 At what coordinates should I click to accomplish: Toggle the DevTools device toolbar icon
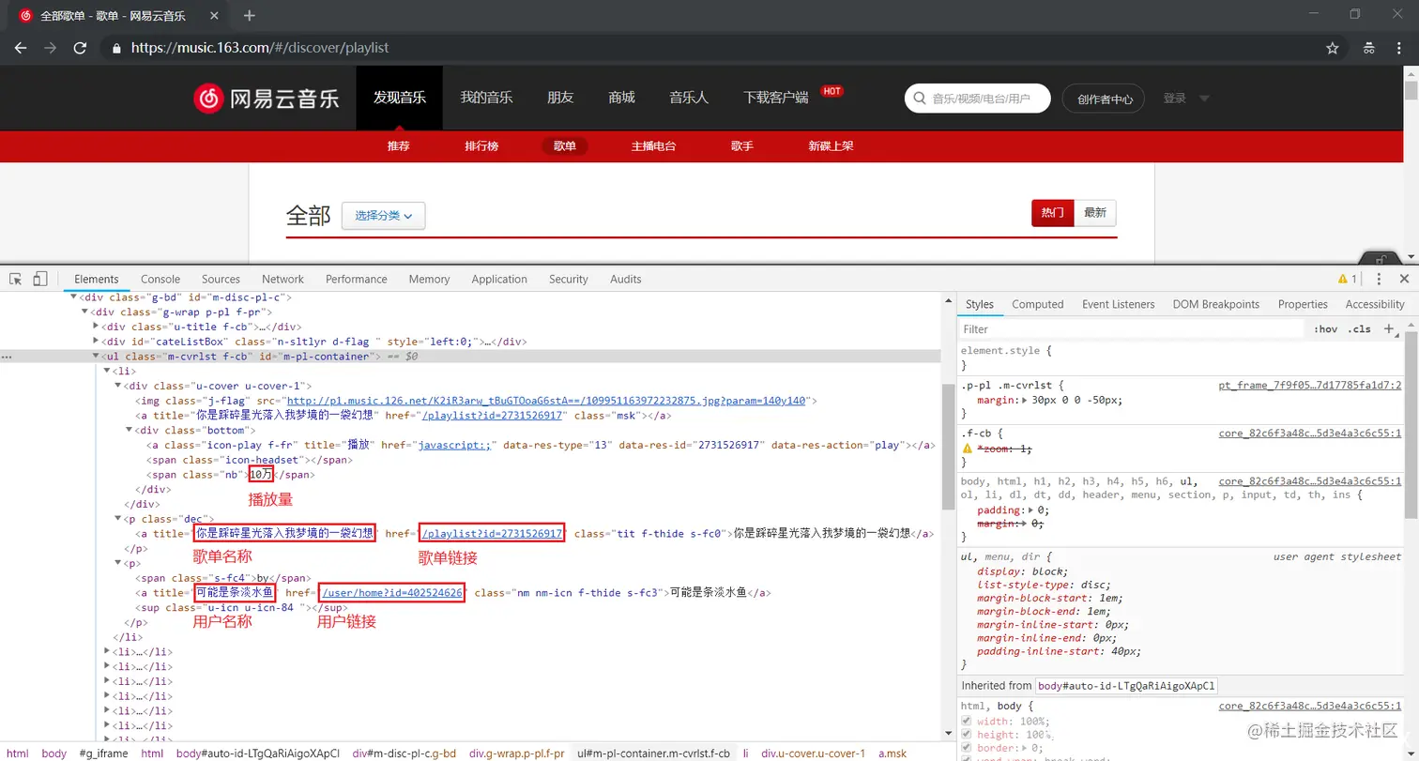pyautogui.click(x=39, y=279)
